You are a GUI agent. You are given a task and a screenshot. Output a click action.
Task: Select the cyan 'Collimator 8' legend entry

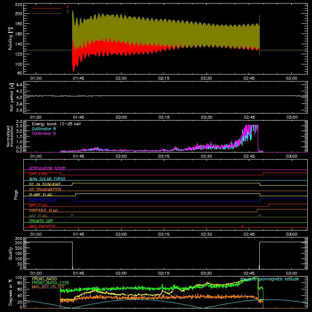44,129
